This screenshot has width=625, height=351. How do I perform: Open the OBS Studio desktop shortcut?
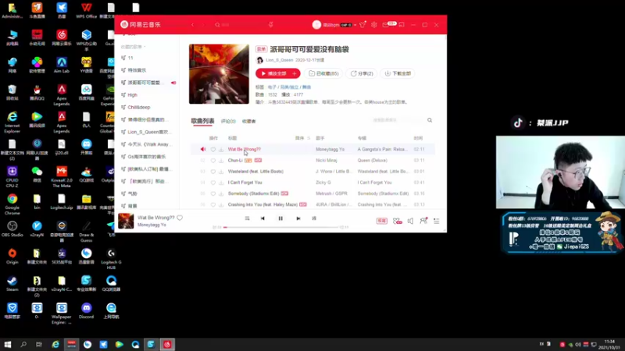[12, 229]
